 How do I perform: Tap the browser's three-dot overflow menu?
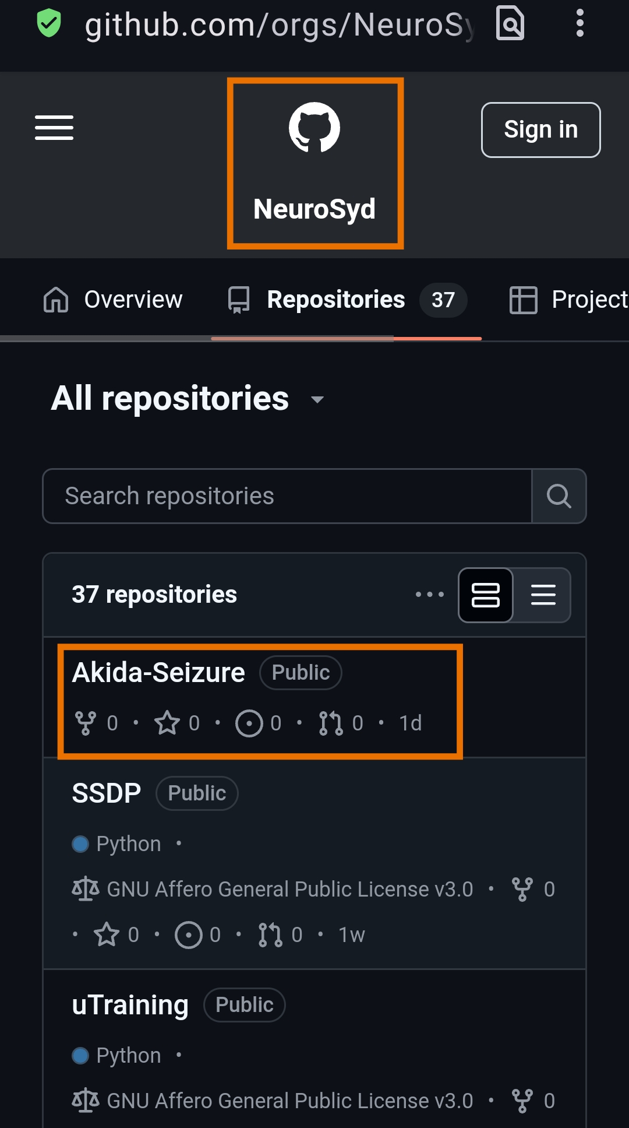coord(579,23)
